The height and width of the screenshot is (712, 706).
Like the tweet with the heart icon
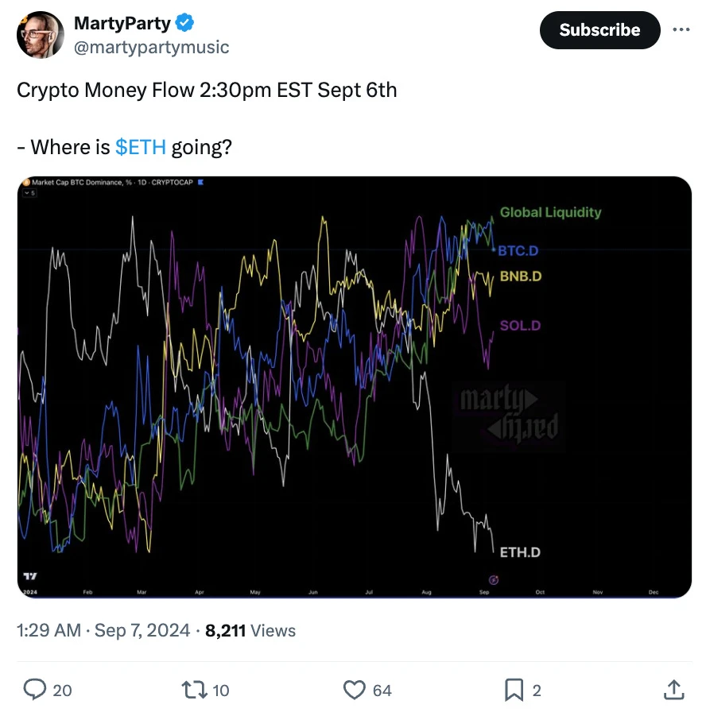(354, 690)
